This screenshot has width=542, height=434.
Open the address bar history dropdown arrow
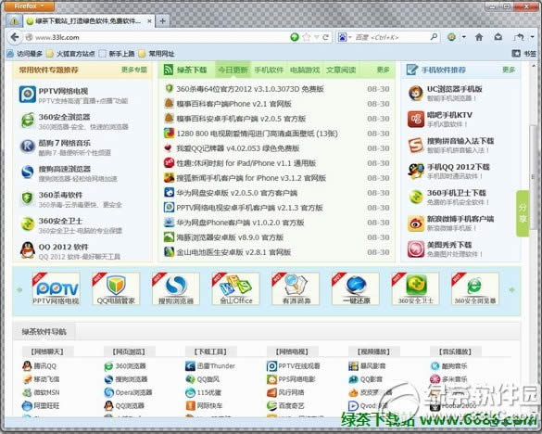pos(316,37)
